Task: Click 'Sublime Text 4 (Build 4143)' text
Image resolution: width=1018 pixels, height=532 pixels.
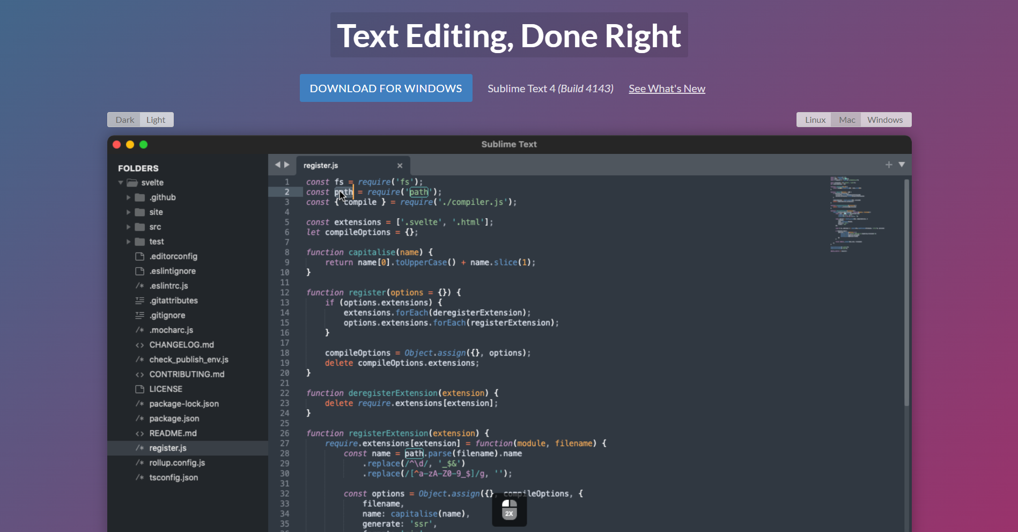Action: tap(550, 88)
